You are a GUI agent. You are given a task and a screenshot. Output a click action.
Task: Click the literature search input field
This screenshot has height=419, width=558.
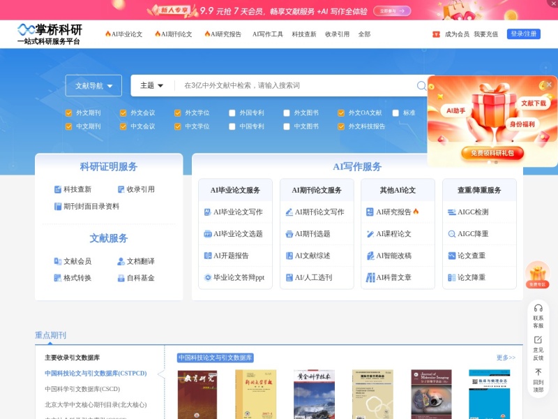tap(295, 85)
